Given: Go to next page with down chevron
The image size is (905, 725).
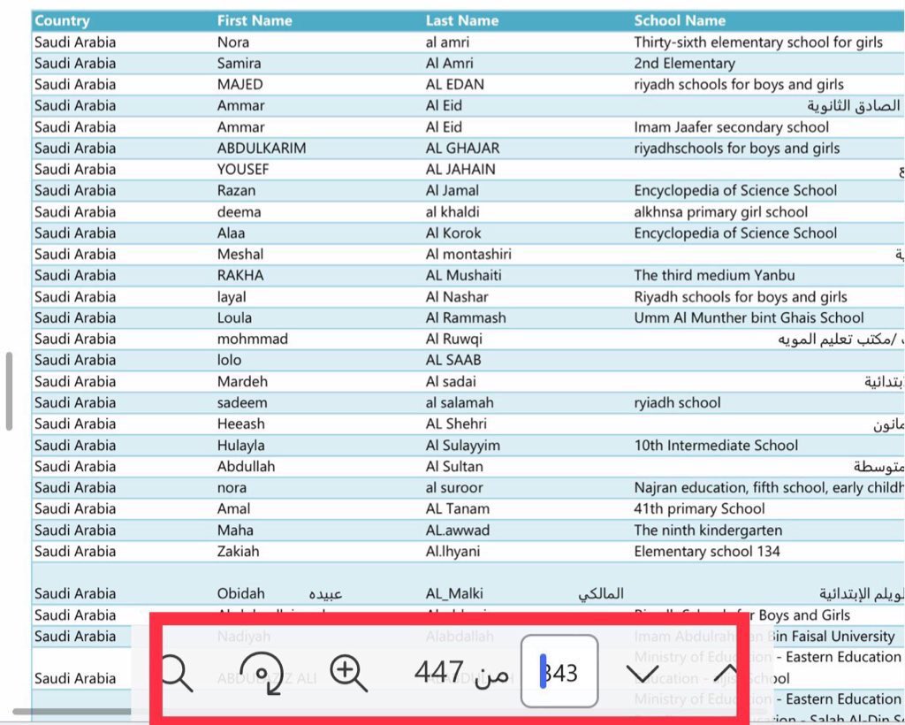Looking at the screenshot, I should (x=643, y=674).
